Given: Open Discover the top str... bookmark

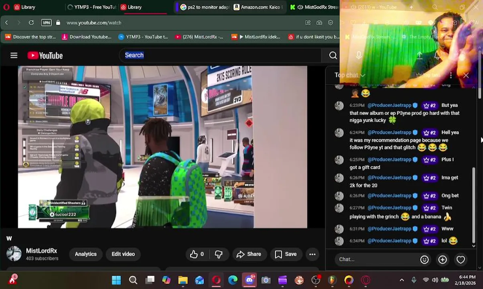Looking at the screenshot, I should pos(30,37).
